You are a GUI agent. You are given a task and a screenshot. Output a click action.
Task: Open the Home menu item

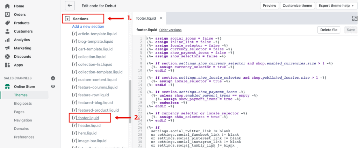click(x=19, y=6)
